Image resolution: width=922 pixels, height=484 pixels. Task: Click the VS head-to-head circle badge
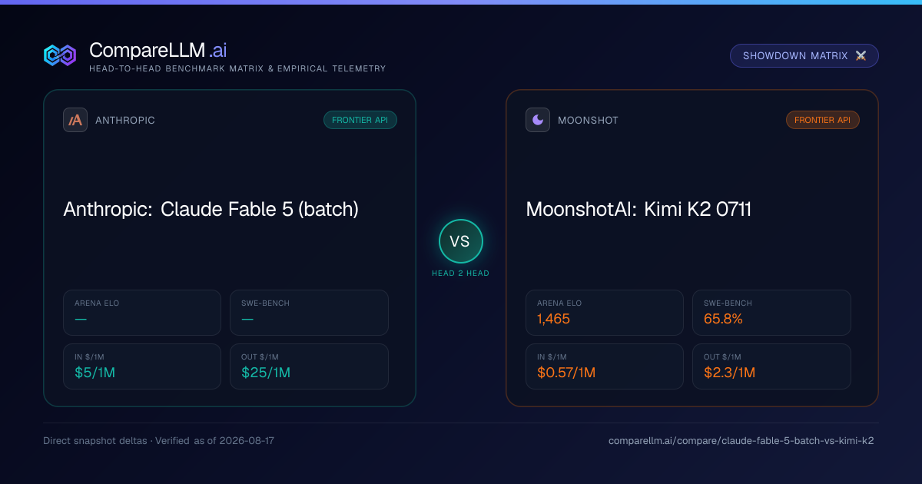tap(460, 241)
